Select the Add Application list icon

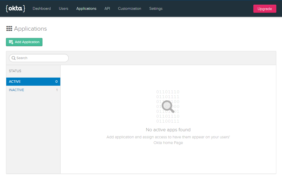tap(11, 42)
